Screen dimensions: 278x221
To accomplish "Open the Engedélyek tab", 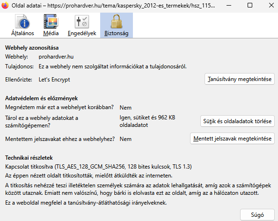I will tap(82, 25).
